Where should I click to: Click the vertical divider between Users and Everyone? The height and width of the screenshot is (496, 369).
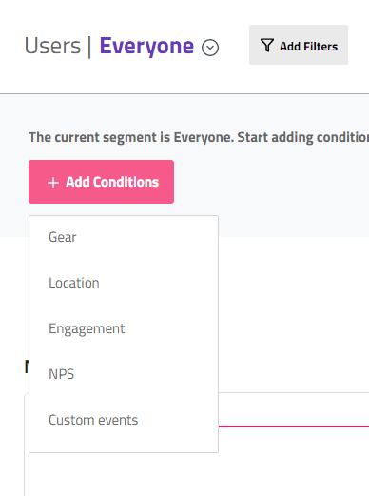[89, 48]
